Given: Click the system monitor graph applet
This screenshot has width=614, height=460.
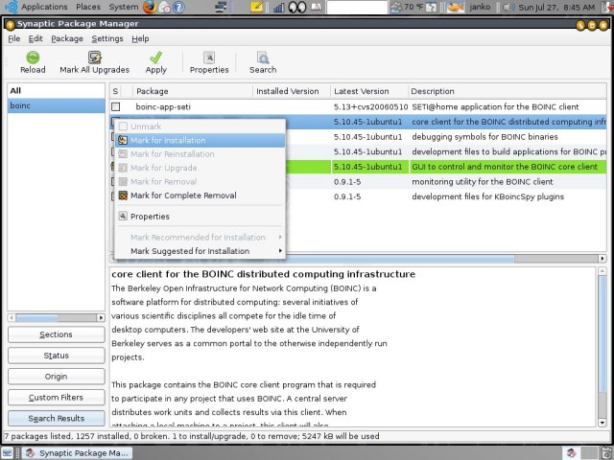Looking at the screenshot, I should (x=279, y=8).
